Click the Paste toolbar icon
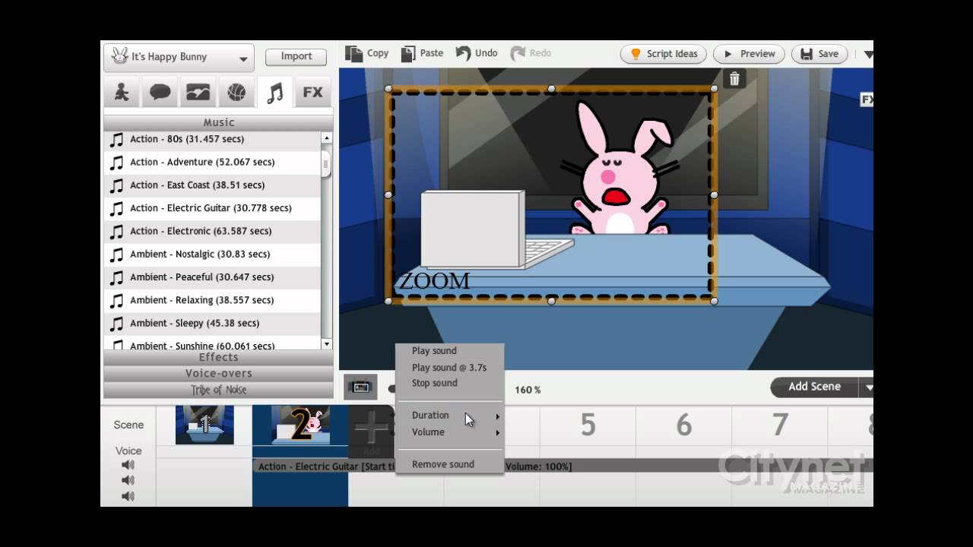The width and height of the screenshot is (973, 547). click(408, 53)
